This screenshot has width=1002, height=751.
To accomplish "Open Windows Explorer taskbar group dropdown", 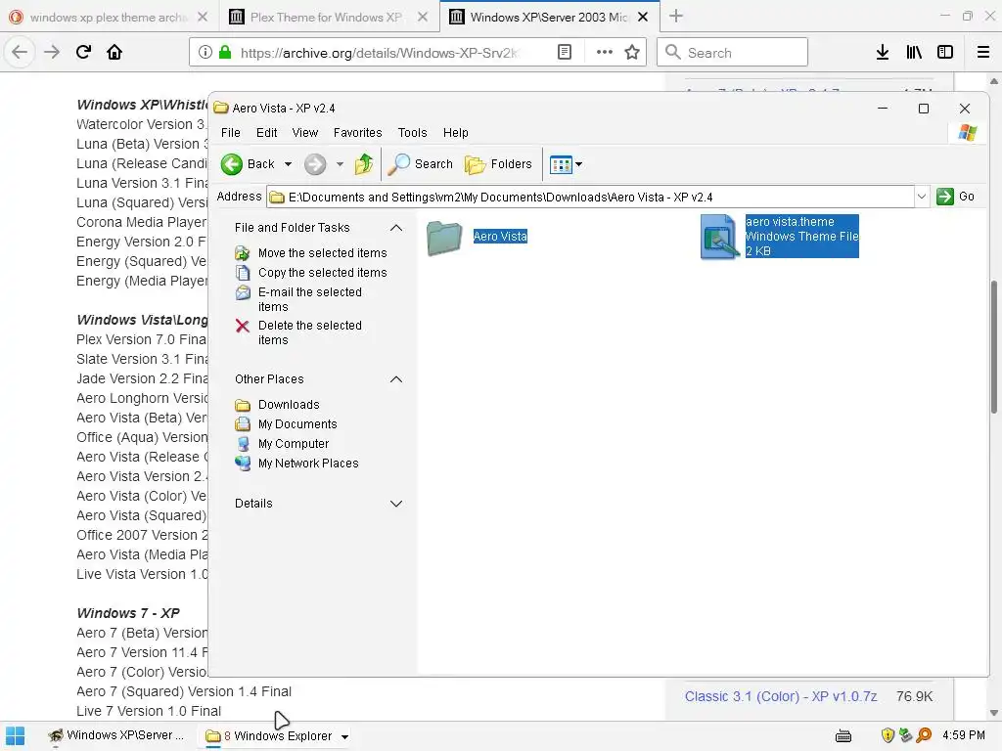I will (x=345, y=737).
